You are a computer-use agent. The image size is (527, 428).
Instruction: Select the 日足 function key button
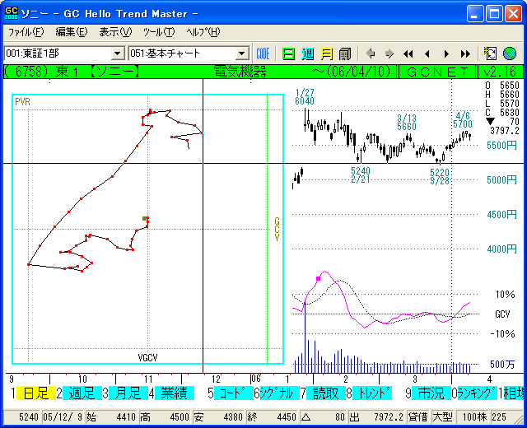(36, 393)
